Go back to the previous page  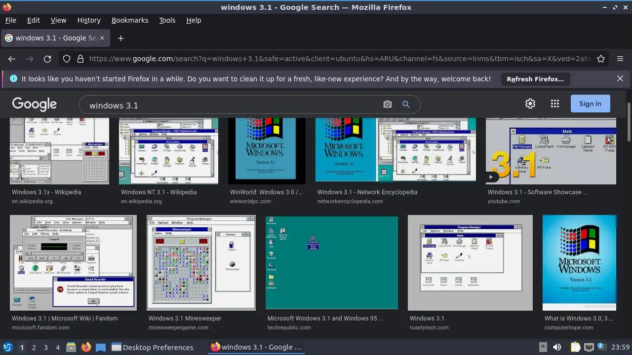12,59
